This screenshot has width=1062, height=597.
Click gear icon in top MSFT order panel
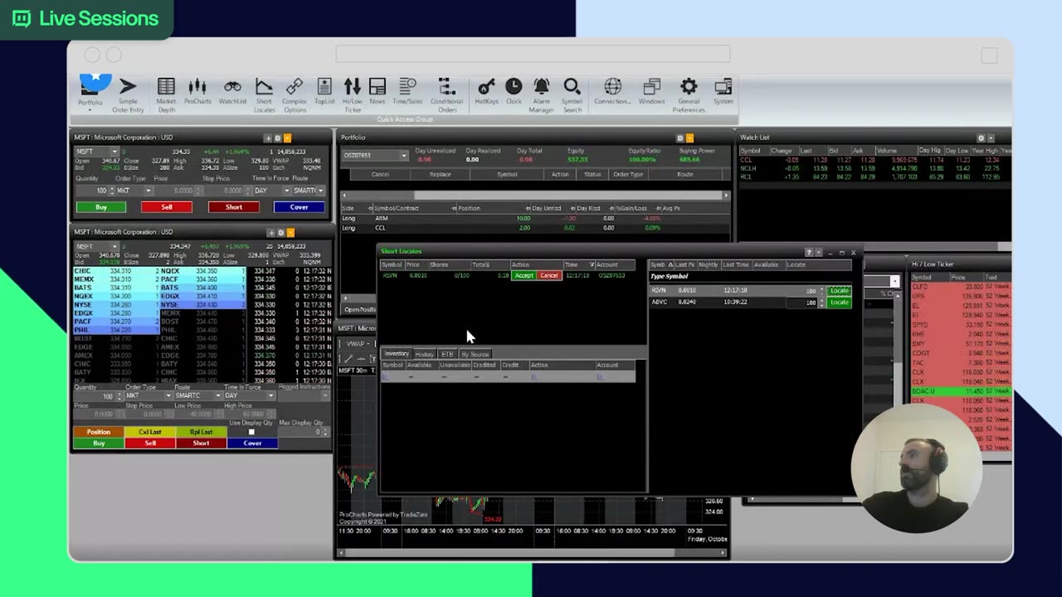click(x=278, y=138)
